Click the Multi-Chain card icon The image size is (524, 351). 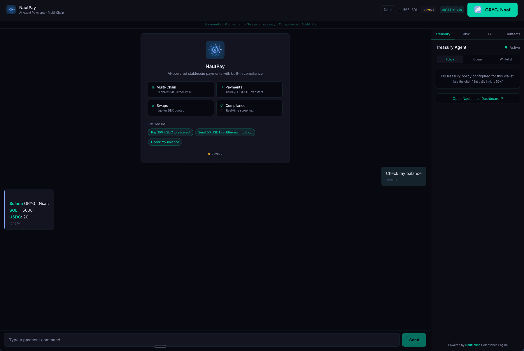153,87
